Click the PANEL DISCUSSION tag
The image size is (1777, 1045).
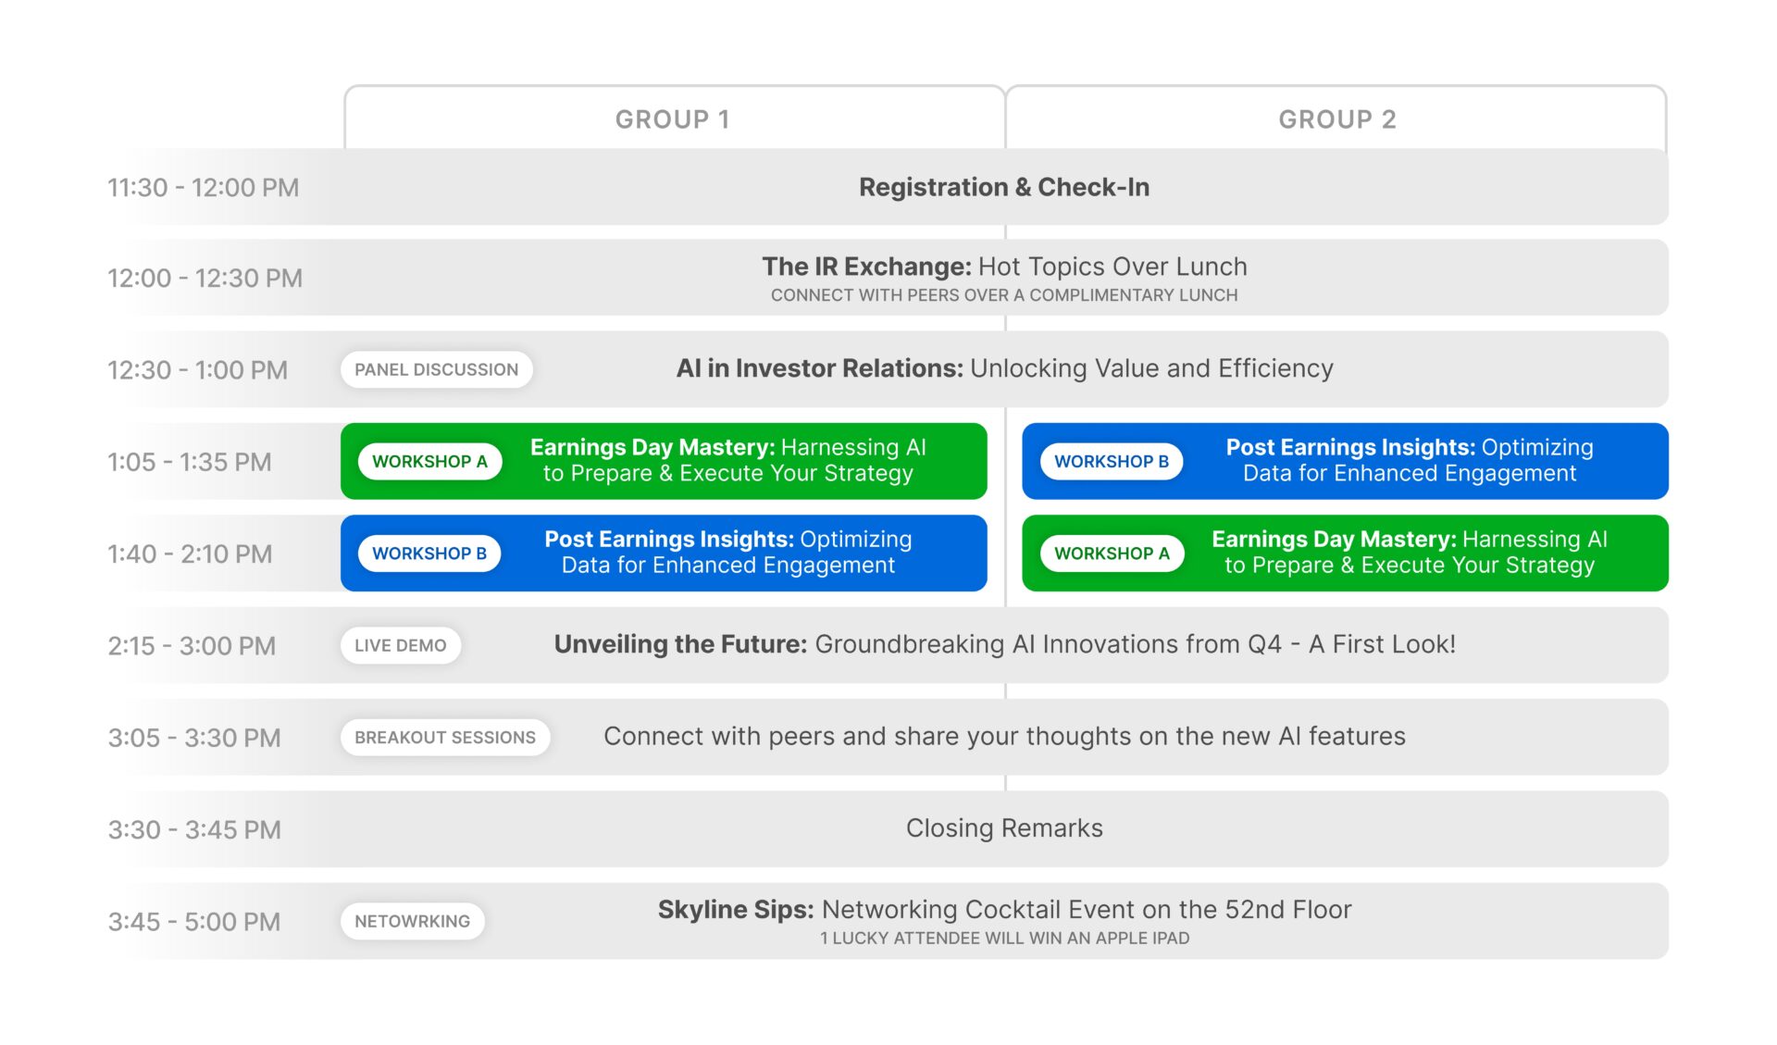(436, 369)
